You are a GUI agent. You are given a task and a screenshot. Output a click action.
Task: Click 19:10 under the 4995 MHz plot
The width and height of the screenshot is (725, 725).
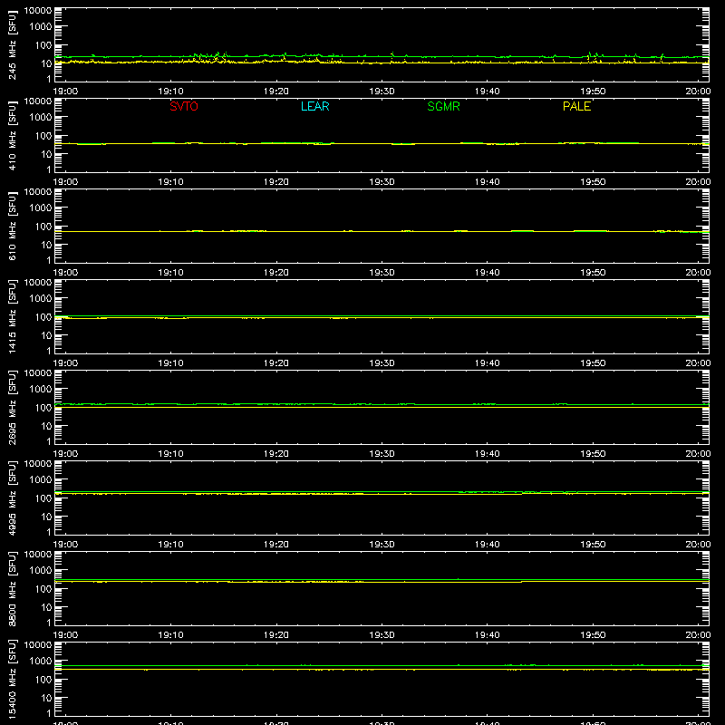171,545
